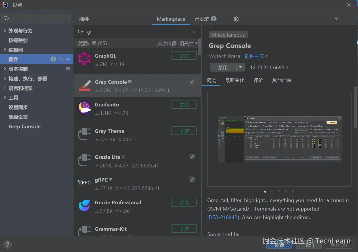
Task: Expand the 编辑器 tree node
Action: click(5, 50)
